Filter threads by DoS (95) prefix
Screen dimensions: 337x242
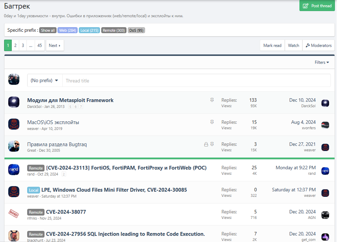(136, 30)
